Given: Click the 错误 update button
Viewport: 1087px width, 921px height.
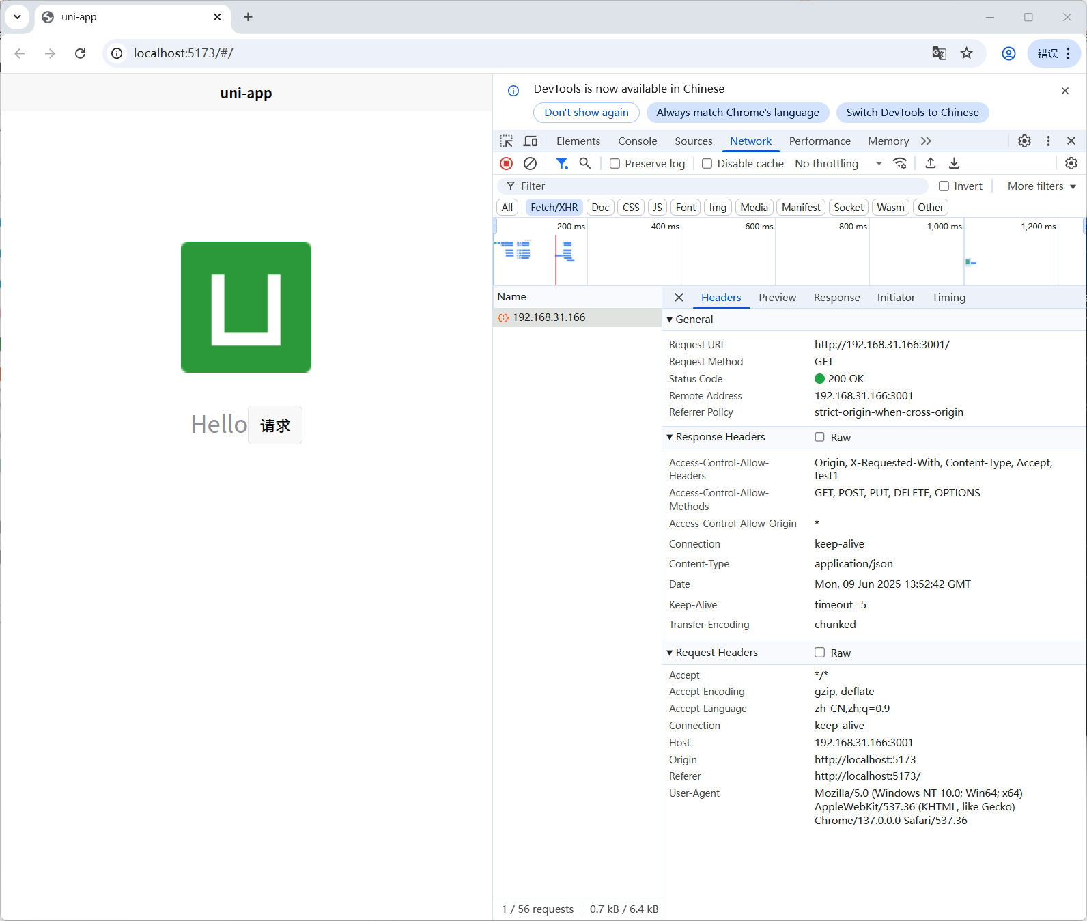Looking at the screenshot, I should click(x=1054, y=53).
